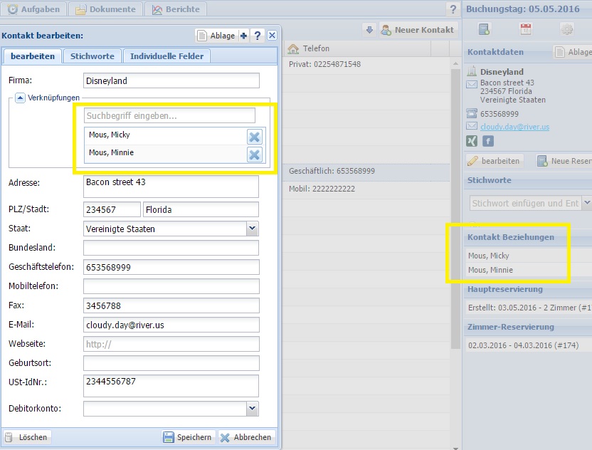Click the help question mark in dialog header
This screenshot has height=450, width=592.
[x=258, y=36]
